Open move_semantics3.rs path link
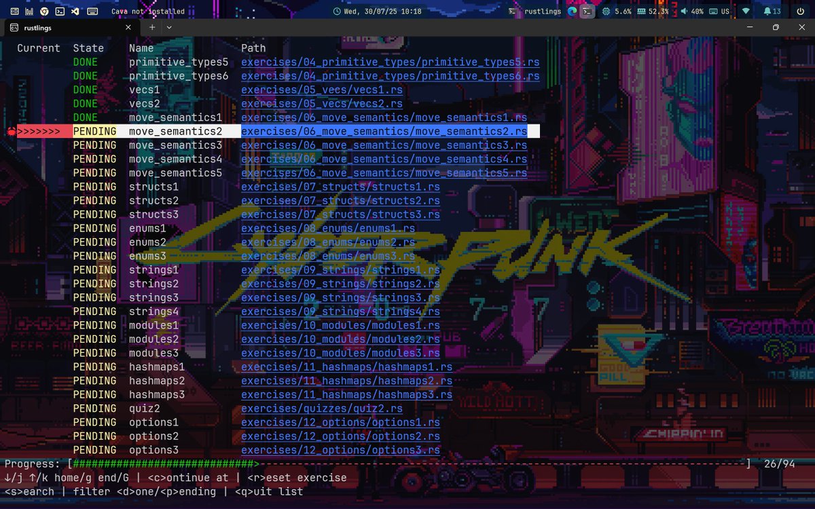This screenshot has width=815, height=509. tap(384, 145)
